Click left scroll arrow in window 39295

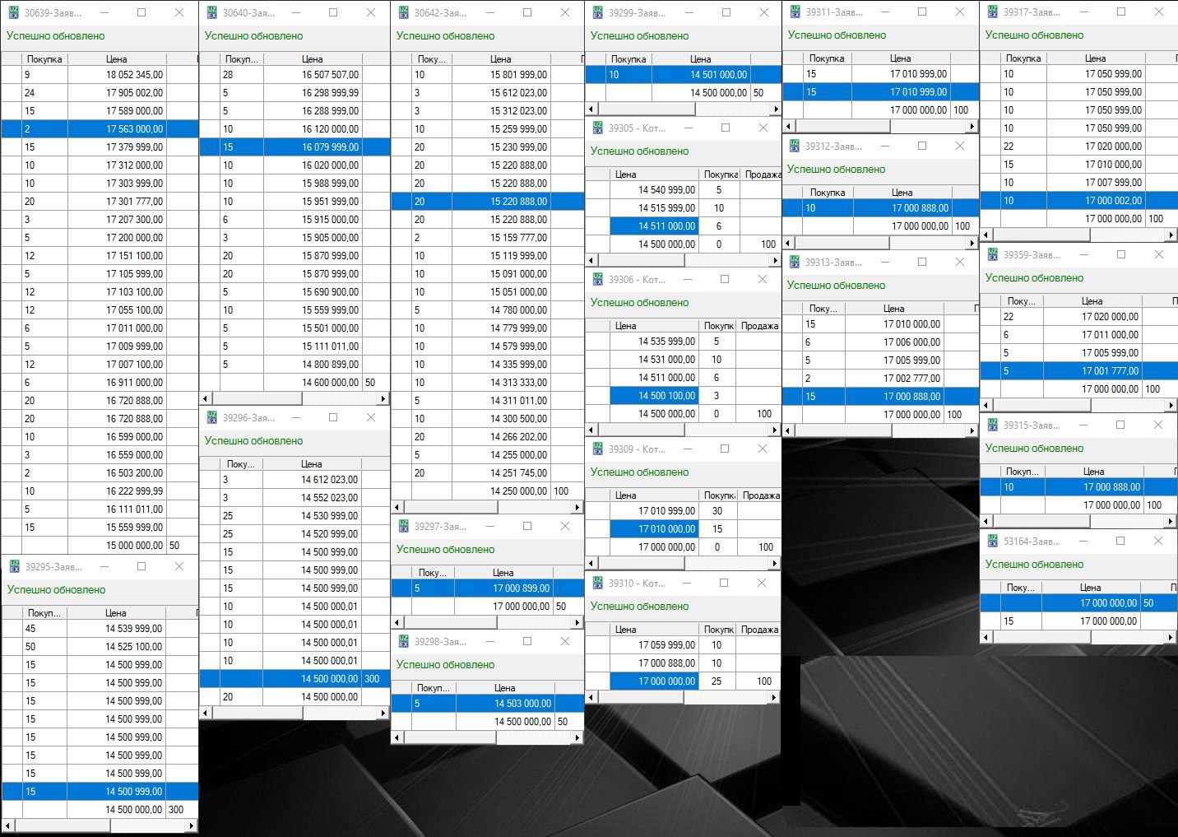tap(7, 825)
